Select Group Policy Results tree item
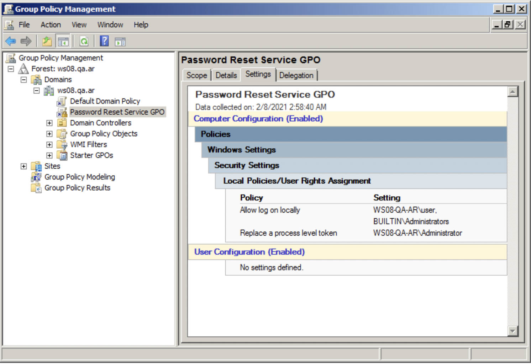This screenshot has height=364, width=531. click(x=77, y=188)
